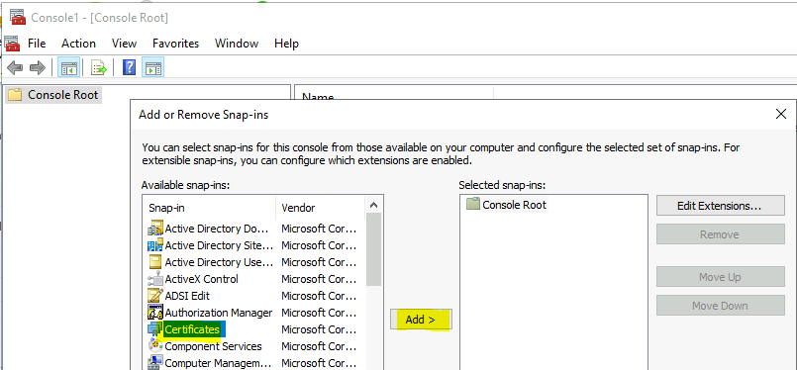
Task: Open Help via the question mark icon
Action: coord(129,67)
